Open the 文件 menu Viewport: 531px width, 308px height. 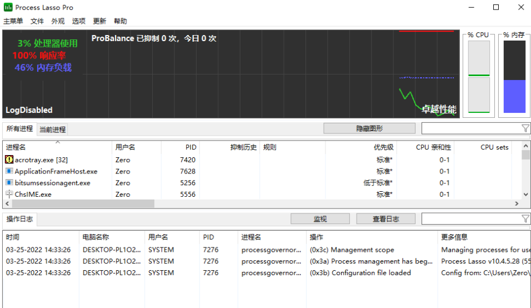[x=37, y=21]
